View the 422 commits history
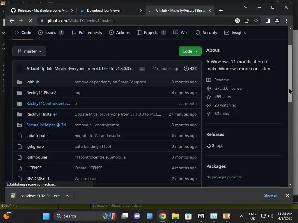298x223 pixels. coord(190,69)
